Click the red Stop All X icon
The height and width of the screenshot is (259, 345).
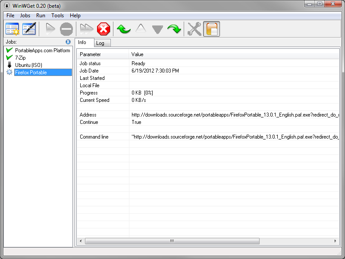tap(103, 29)
